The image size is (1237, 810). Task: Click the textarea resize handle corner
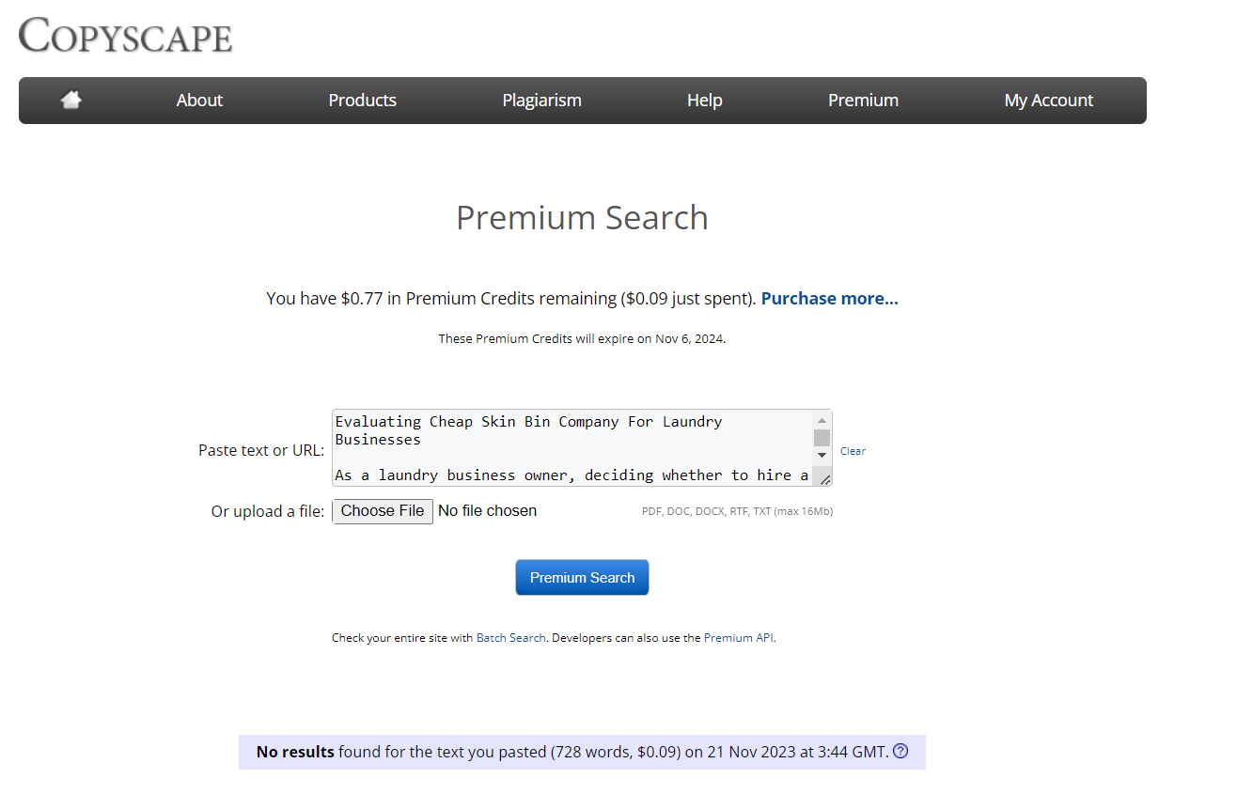click(824, 479)
